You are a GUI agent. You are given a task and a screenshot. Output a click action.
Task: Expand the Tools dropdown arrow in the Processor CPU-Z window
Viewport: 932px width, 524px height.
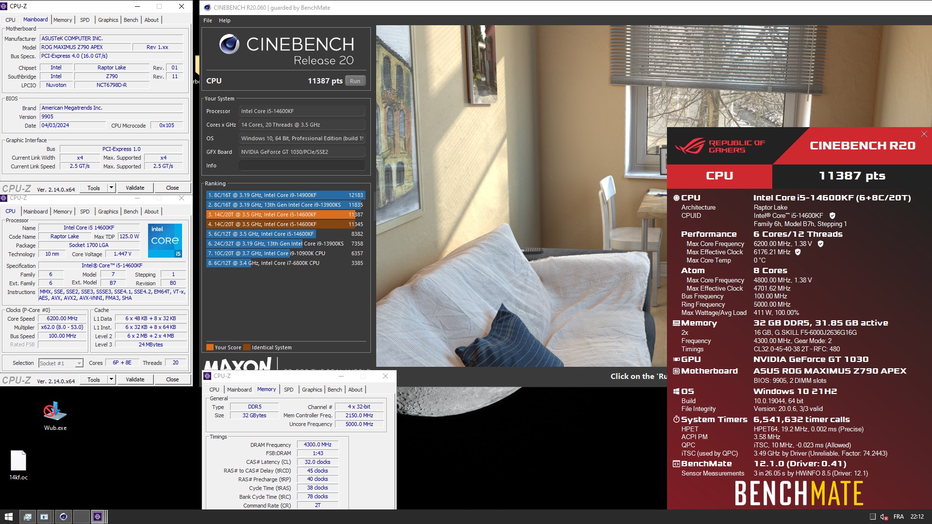coord(111,379)
